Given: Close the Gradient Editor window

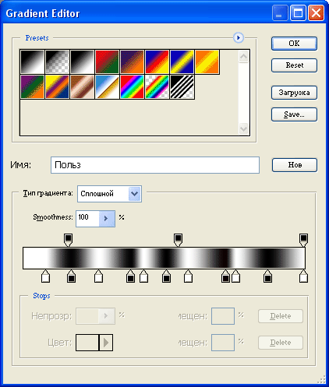Looking at the screenshot, I should (x=316, y=13).
